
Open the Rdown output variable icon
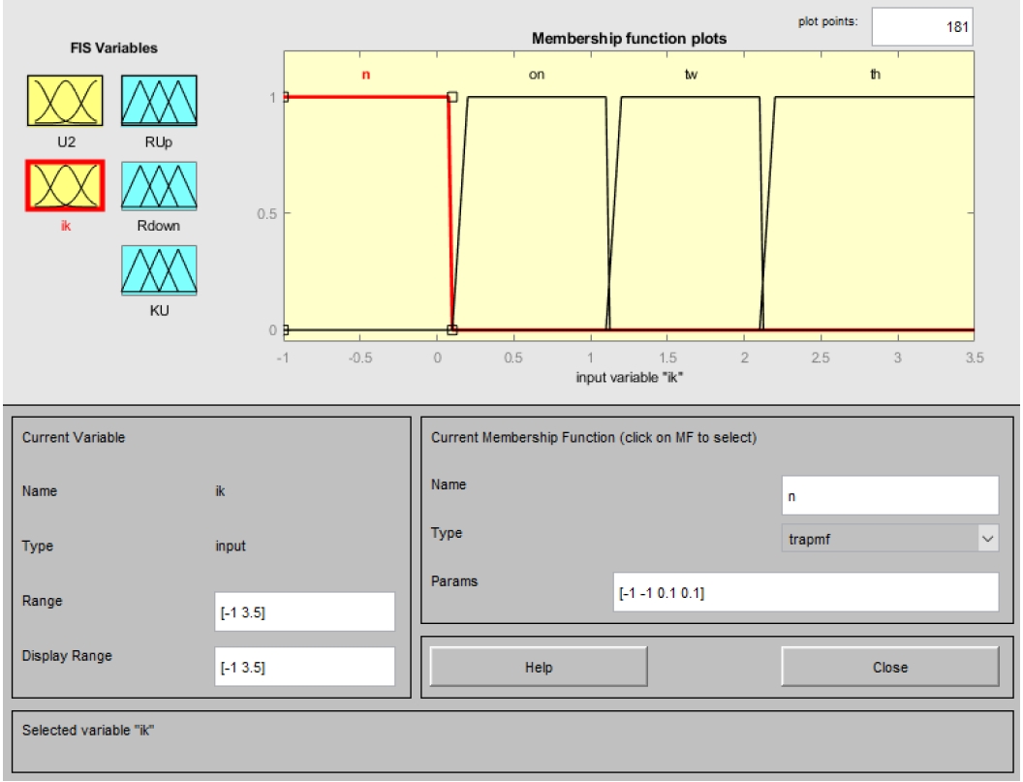click(x=159, y=184)
